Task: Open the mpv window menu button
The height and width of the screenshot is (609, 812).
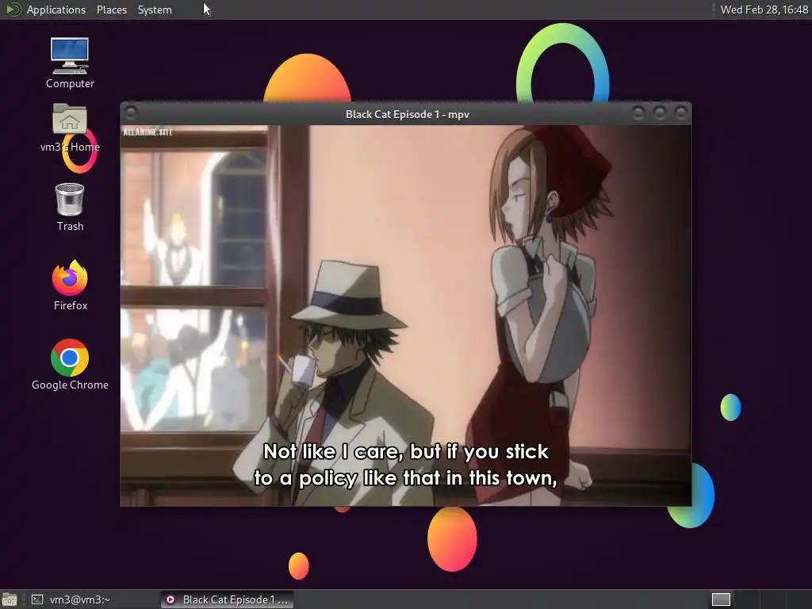Action: 131,113
